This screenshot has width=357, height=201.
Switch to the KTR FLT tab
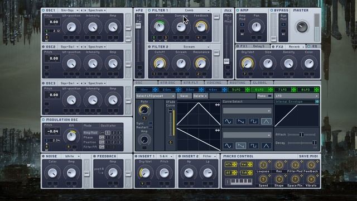(192, 83)
